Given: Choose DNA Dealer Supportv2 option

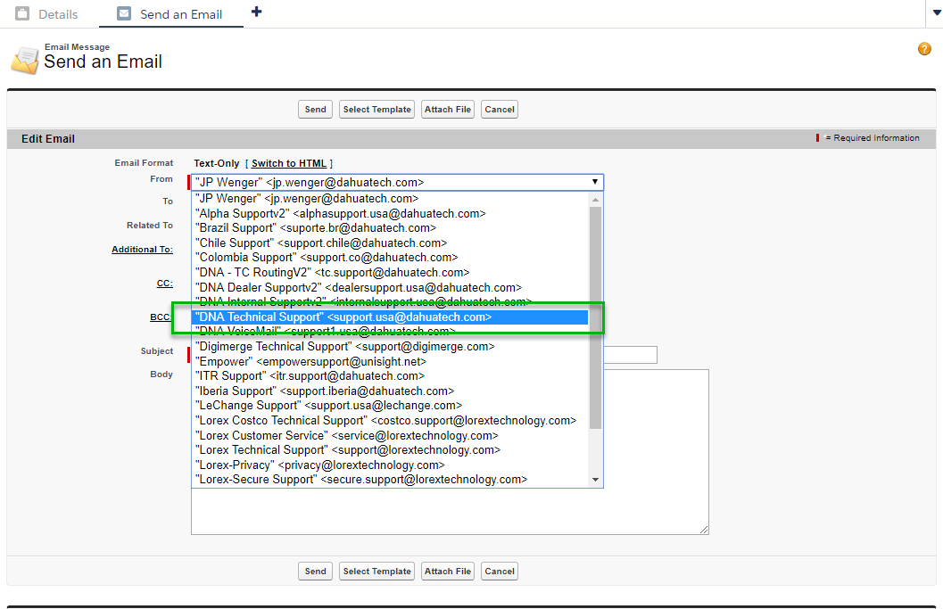Looking at the screenshot, I should 390,287.
